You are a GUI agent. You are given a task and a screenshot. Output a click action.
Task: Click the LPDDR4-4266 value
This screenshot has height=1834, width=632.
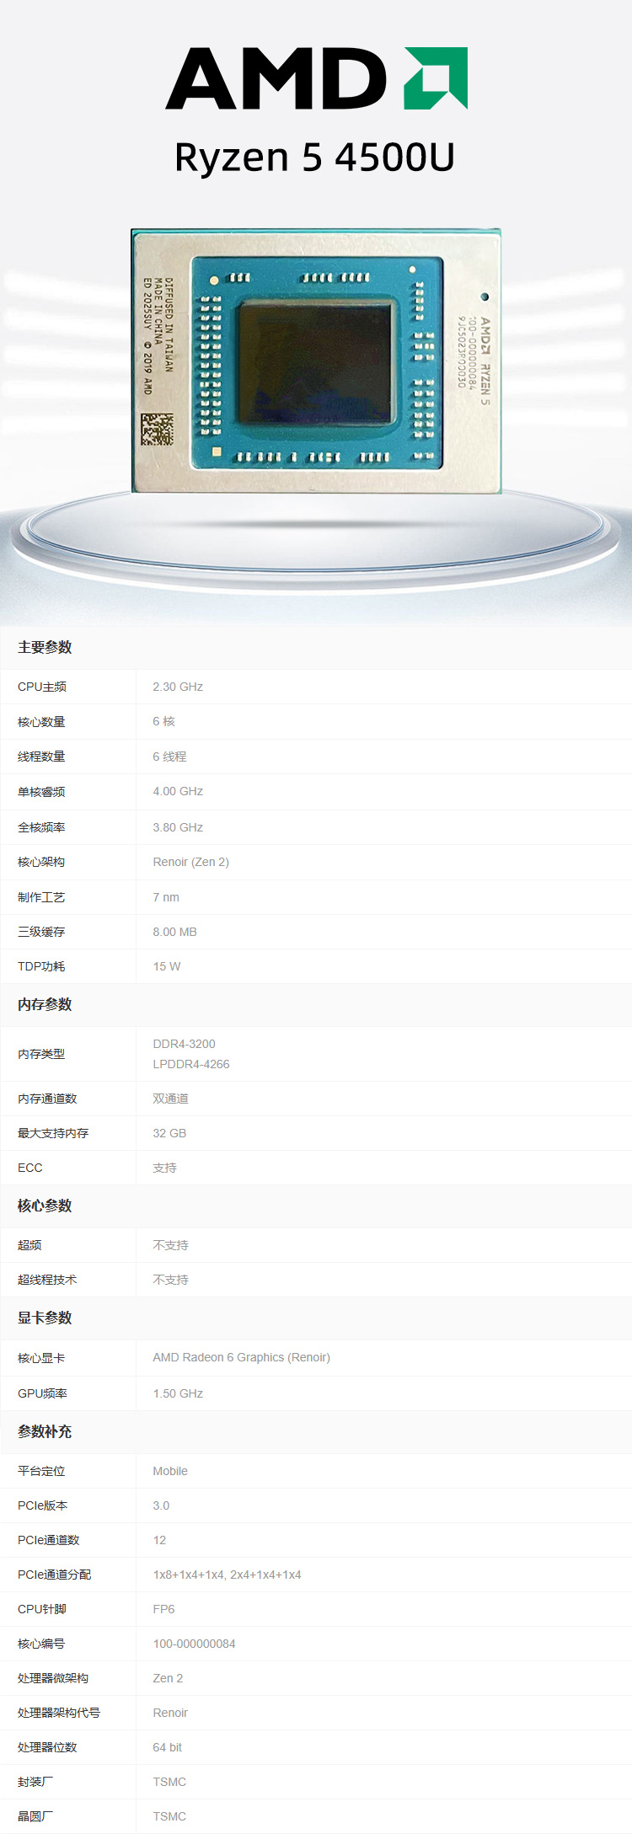click(191, 1064)
